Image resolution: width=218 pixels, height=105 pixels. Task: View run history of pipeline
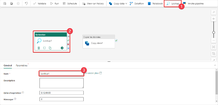pyautogui.click(x=93, y=4)
